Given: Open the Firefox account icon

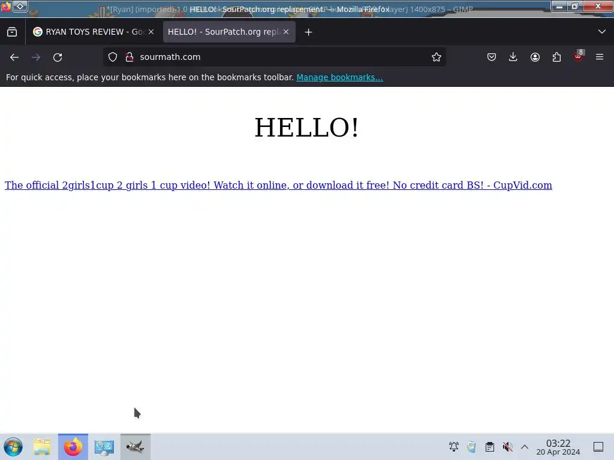Looking at the screenshot, I should tap(535, 57).
